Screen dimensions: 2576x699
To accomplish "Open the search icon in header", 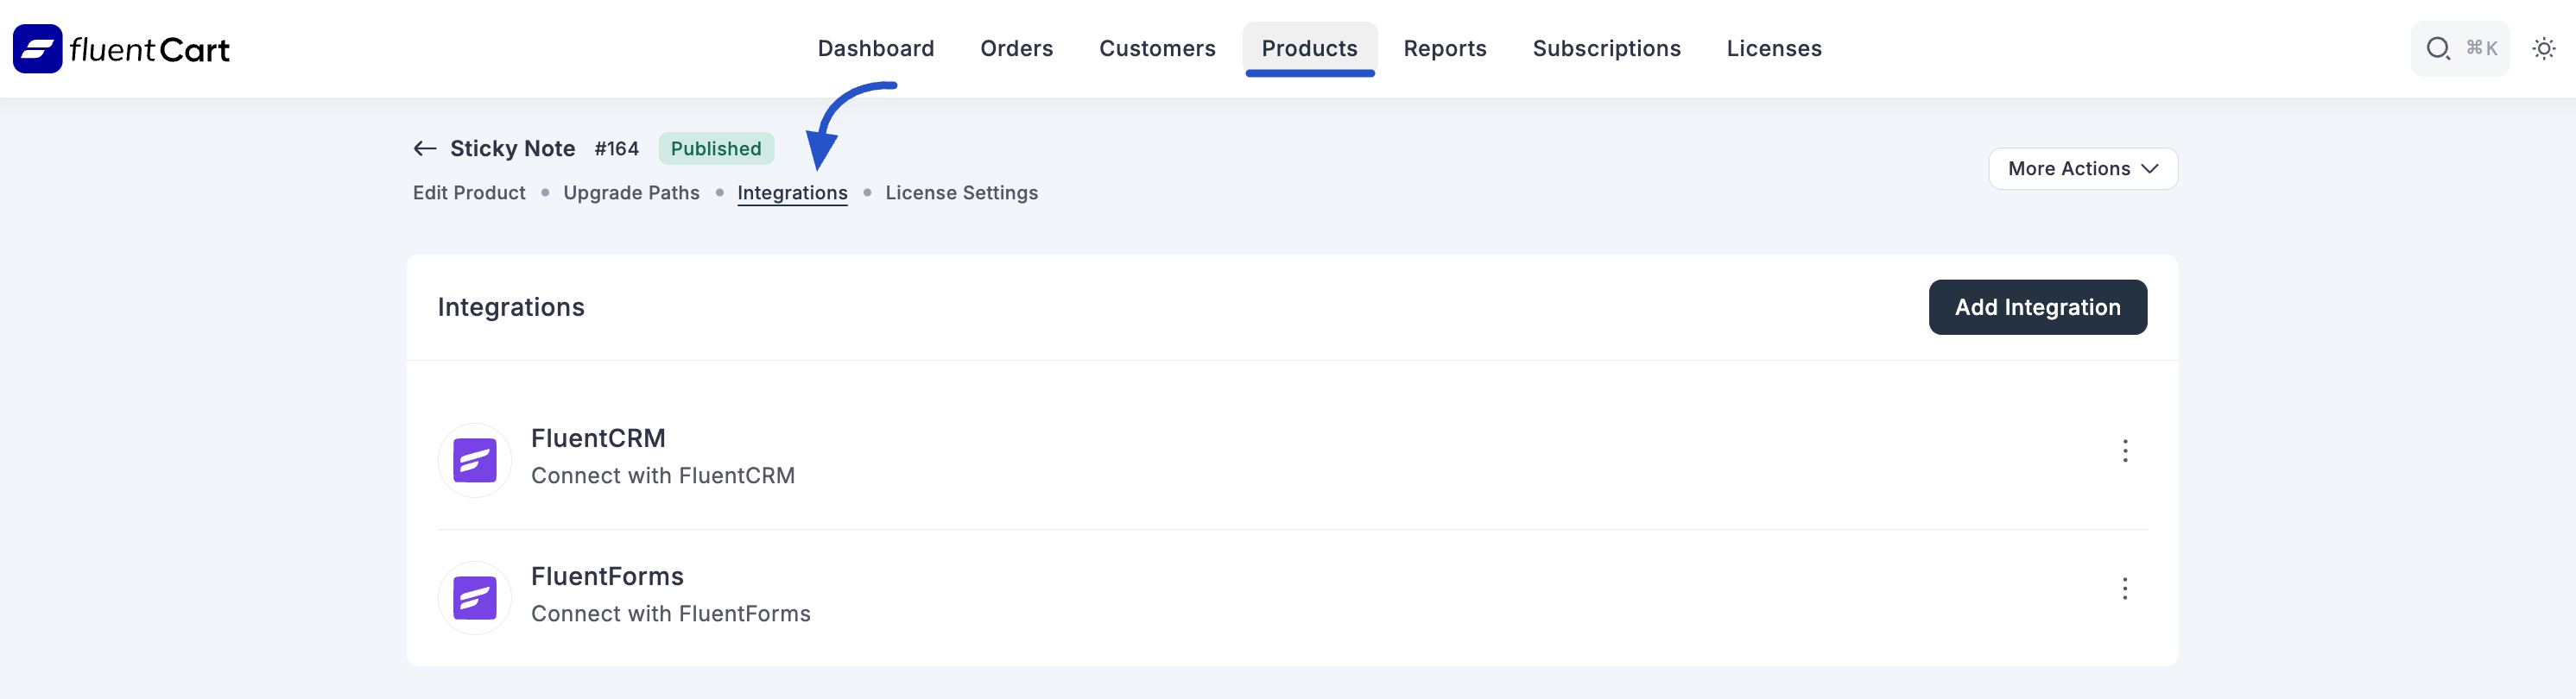I will (x=2438, y=48).
